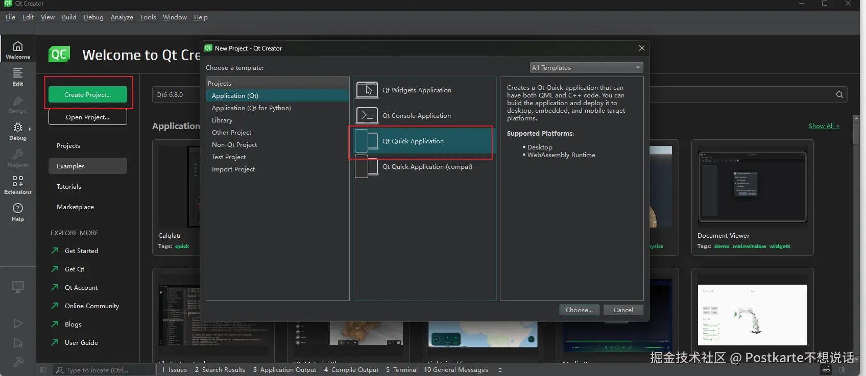This screenshot has width=866, height=376.
Task: Click the Choose... button in the dialog
Action: click(x=579, y=310)
